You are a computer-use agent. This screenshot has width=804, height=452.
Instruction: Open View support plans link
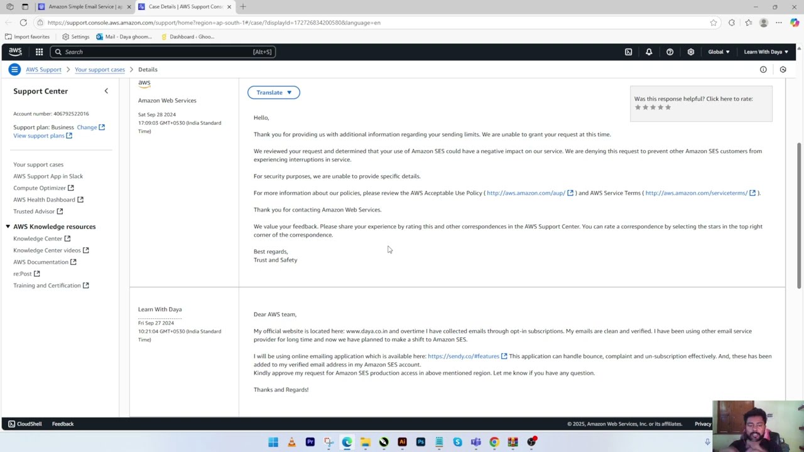point(43,136)
